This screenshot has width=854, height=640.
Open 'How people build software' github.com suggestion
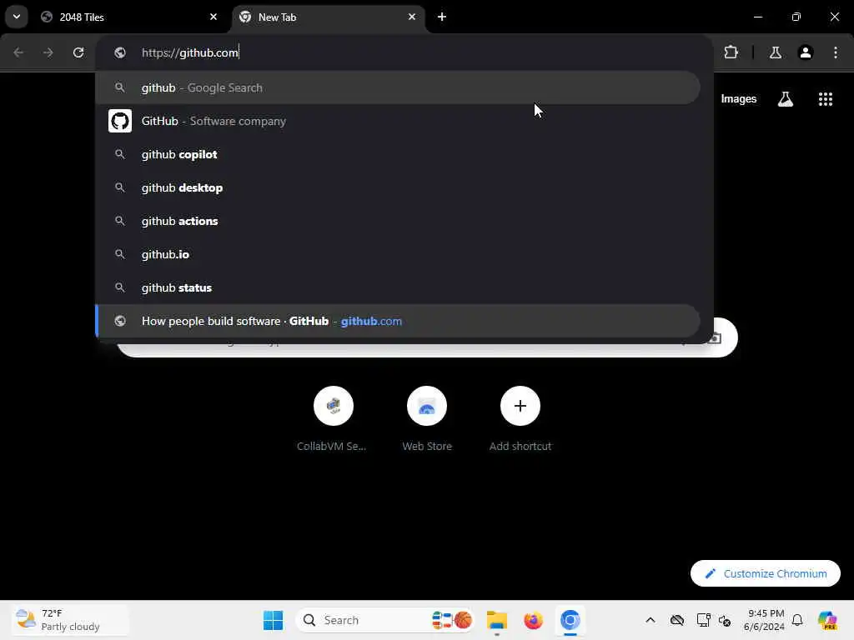tap(398, 321)
